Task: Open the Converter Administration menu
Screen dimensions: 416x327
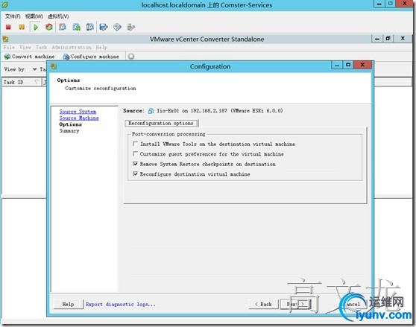Action: pyautogui.click(x=72, y=48)
